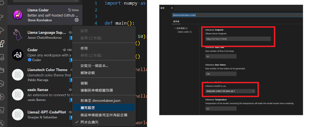Click the Llama2-GPT-CodePilot extension title

pos(46,112)
